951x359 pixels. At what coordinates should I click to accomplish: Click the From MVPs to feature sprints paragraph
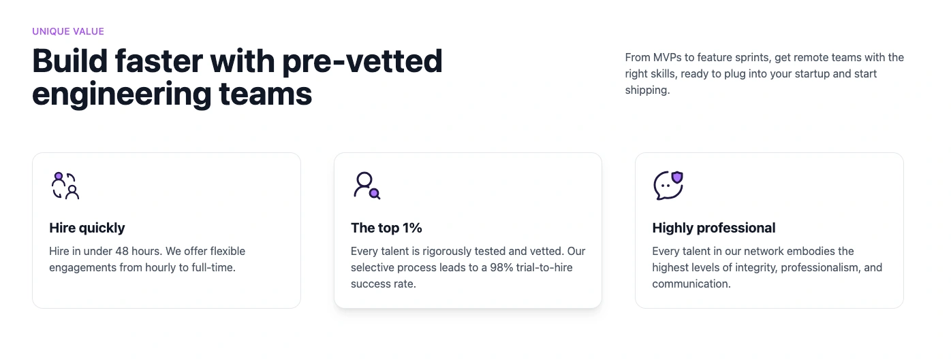764,73
